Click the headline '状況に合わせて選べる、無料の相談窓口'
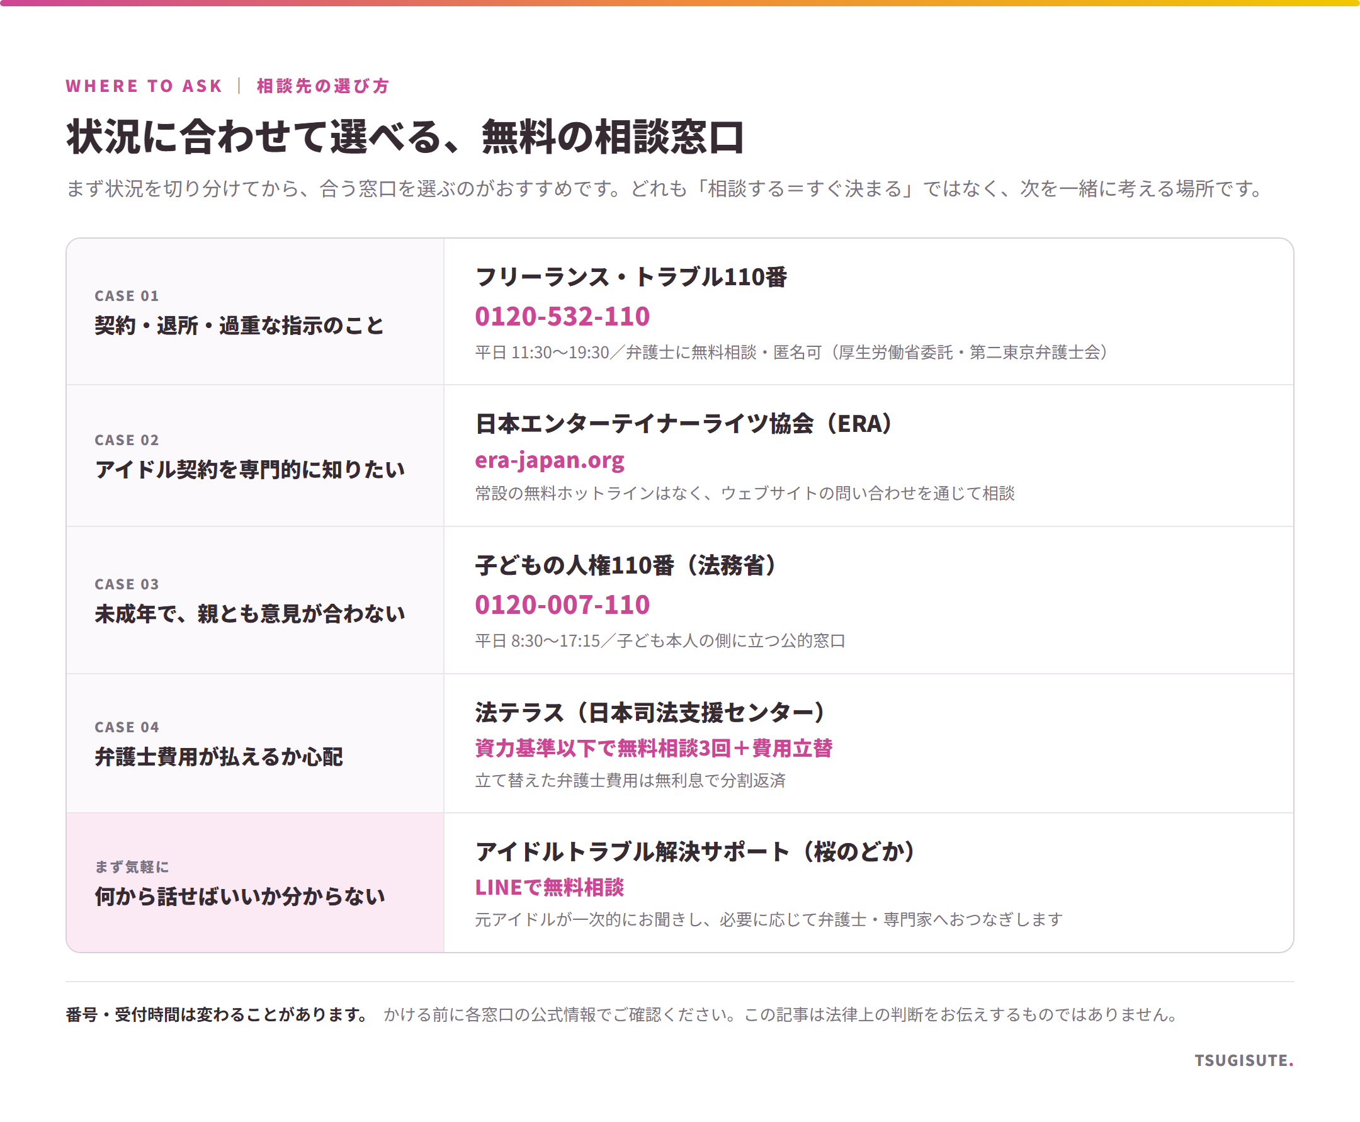This screenshot has width=1360, height=1122. [405, 137]
